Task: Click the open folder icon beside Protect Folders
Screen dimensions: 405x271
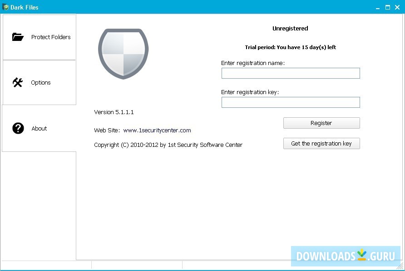Action: tap(18, 37)
